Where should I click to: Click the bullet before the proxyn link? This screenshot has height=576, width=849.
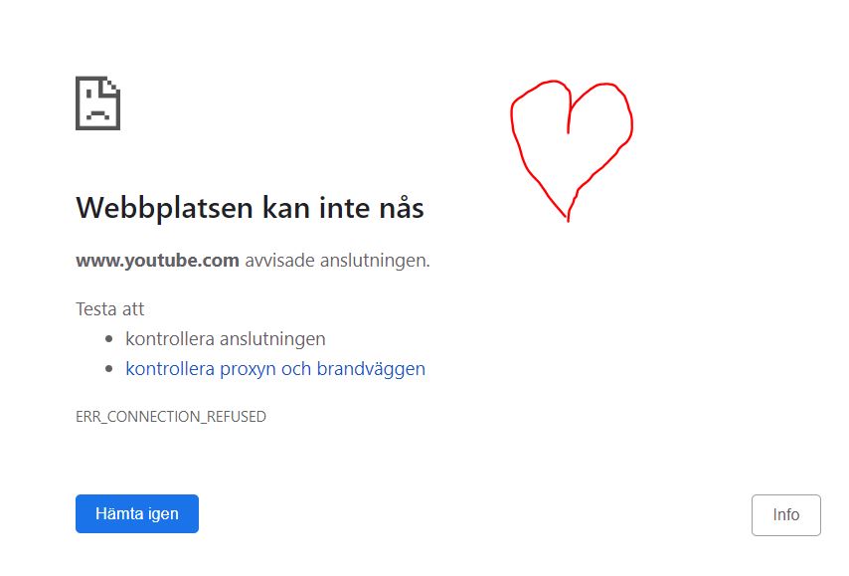[108, 369]
